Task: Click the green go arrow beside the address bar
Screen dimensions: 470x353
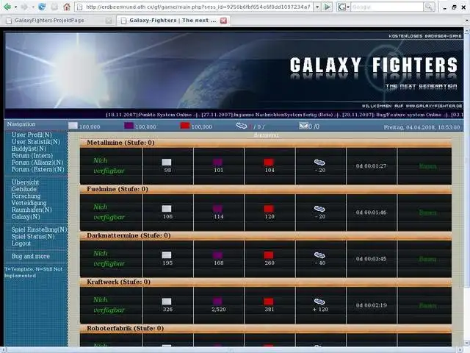Action: (328, 7)
